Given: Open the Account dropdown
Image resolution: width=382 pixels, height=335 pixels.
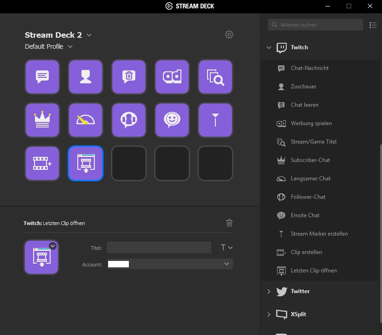Looking at the screenshot, I should pos(170,264).
